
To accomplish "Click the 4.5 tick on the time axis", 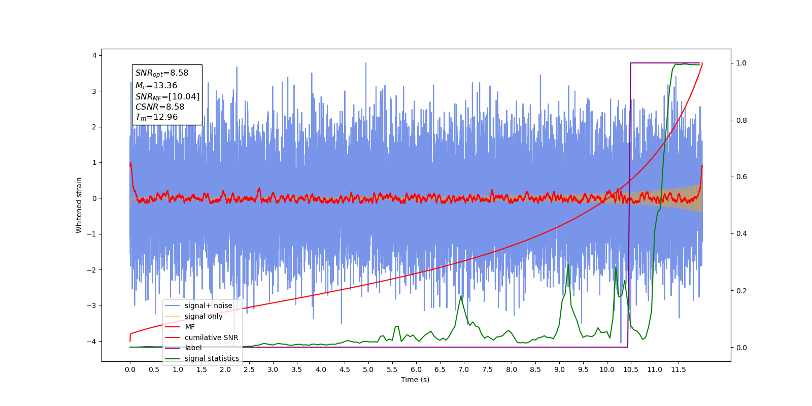I will 345,369.
